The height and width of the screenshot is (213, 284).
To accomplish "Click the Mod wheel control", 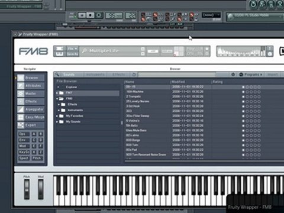I will (41, 189).
